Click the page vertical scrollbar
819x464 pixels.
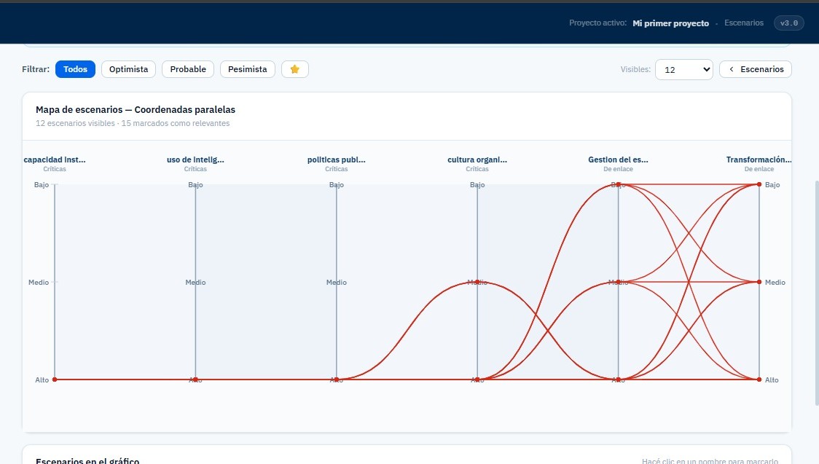(815, 291)
